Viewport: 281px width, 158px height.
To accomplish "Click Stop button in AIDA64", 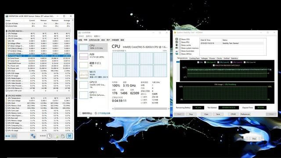I will click(x=191, y=114).
